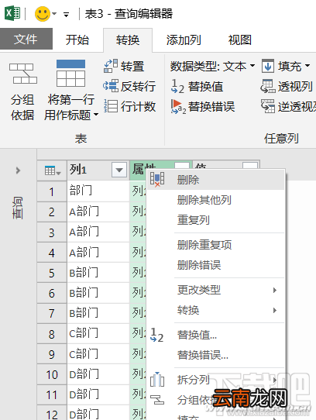Switch to the 开始 tab

pos(77,40)
